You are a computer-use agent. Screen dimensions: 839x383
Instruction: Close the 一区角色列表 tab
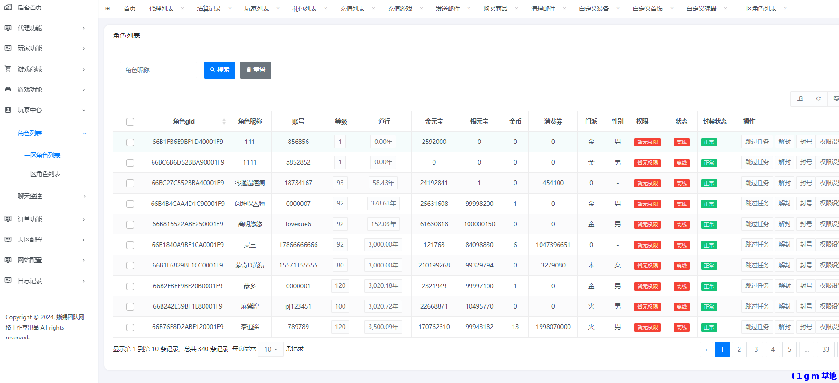pyautogui.click(x=785, y=9)
